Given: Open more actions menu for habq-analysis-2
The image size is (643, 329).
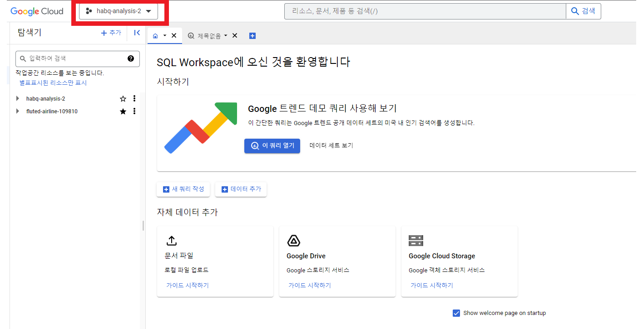Looking at the screenshot, I should 134,98.
